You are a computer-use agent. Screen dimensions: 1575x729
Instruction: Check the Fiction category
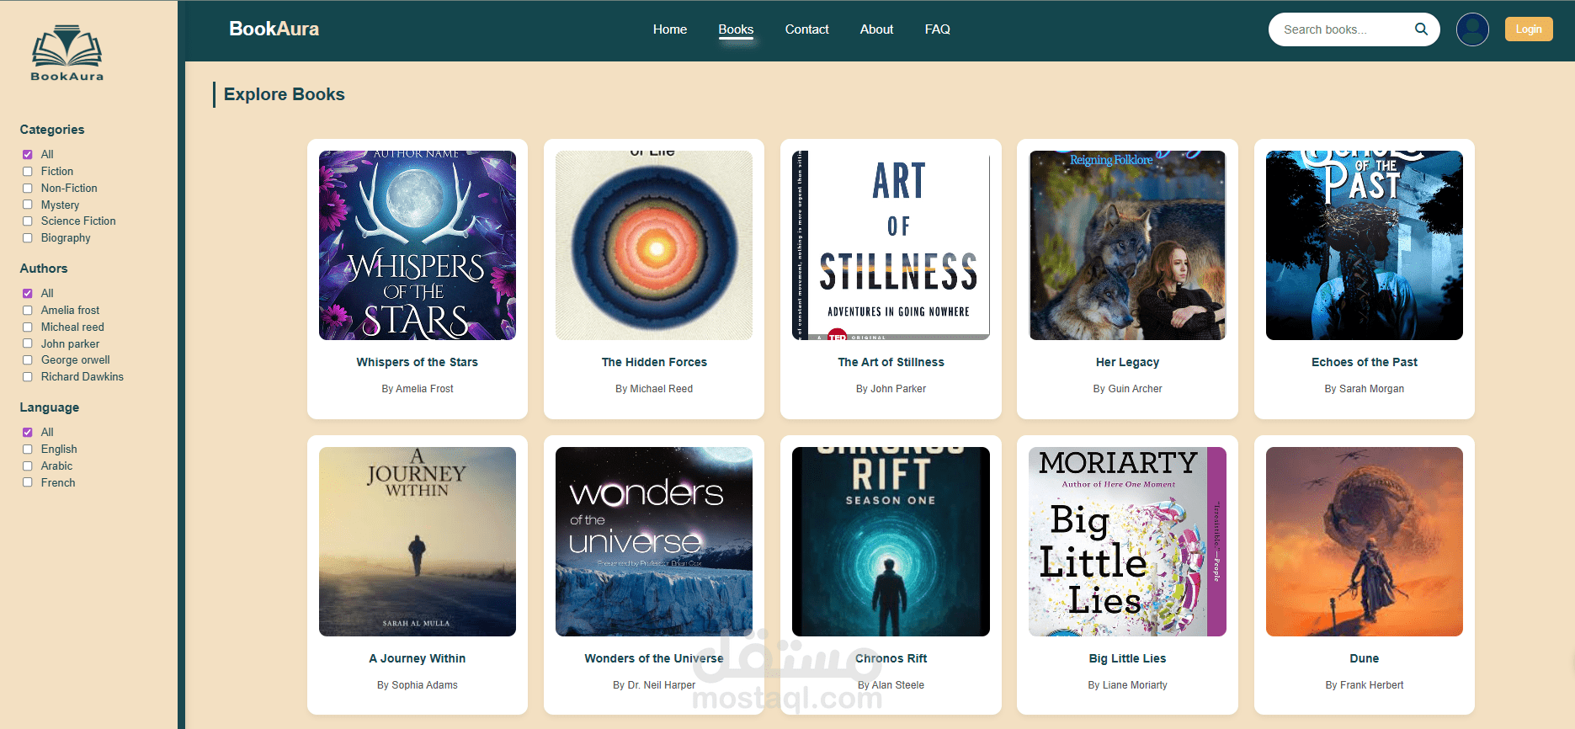click(x=28, y=172)
